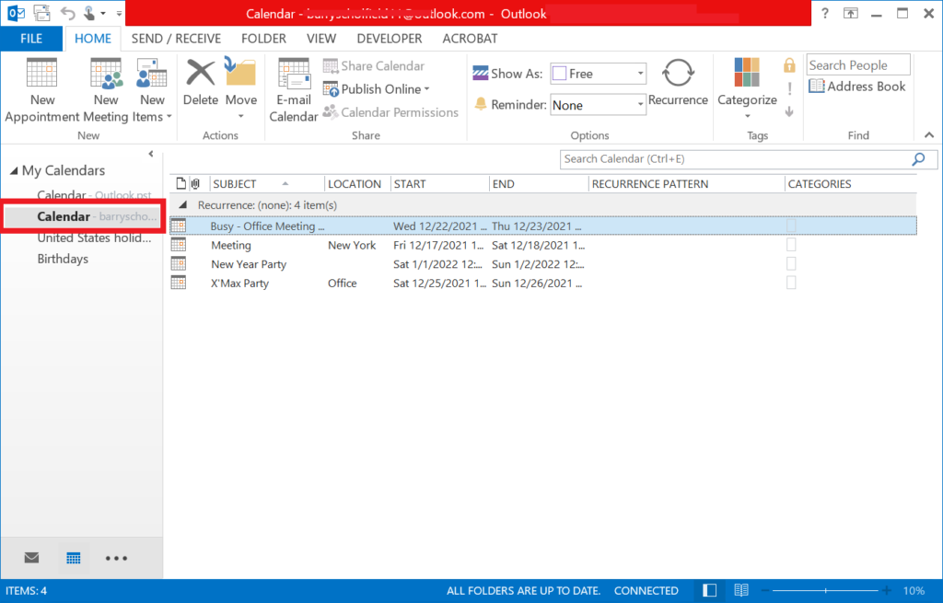Image resolution: width=943 pixels, height=603 pixels.
Task: Click the category box of X'Max Party
Action: (x=791, y=283)
